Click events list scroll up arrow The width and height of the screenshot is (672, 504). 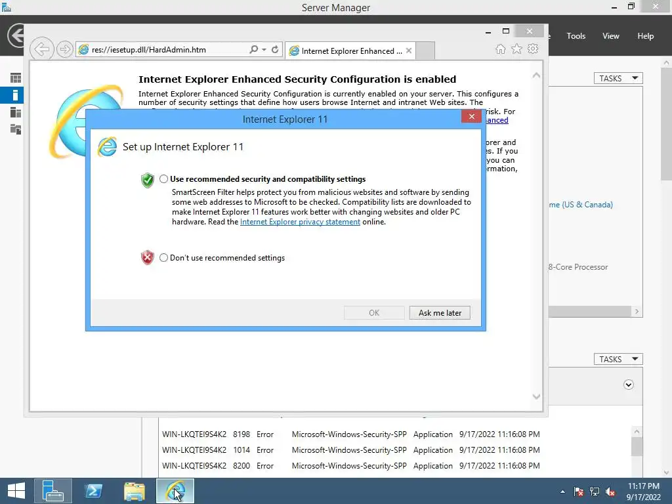(x=637, y=432)
